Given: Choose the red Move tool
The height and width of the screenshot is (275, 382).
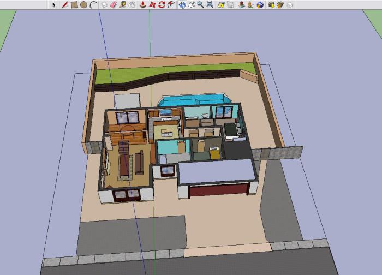Looking at the screenshot, I should click(152, 4).
